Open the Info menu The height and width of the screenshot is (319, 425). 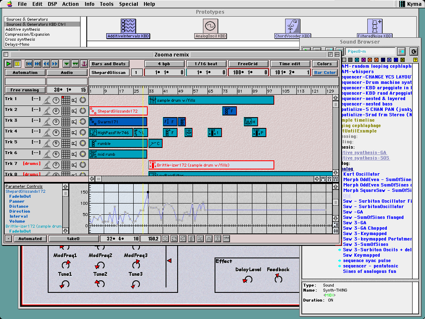point(90,4)
